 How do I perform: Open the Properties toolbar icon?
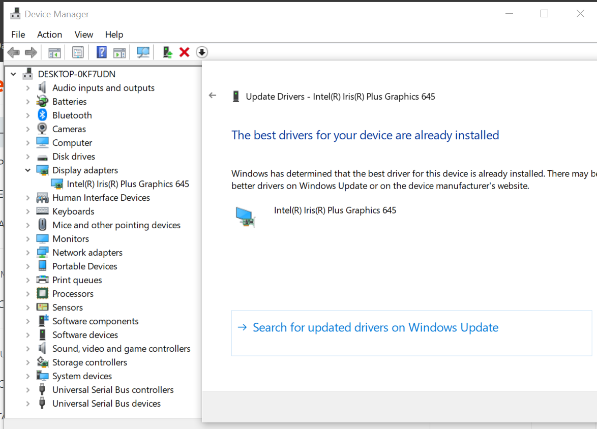(78, 52)
